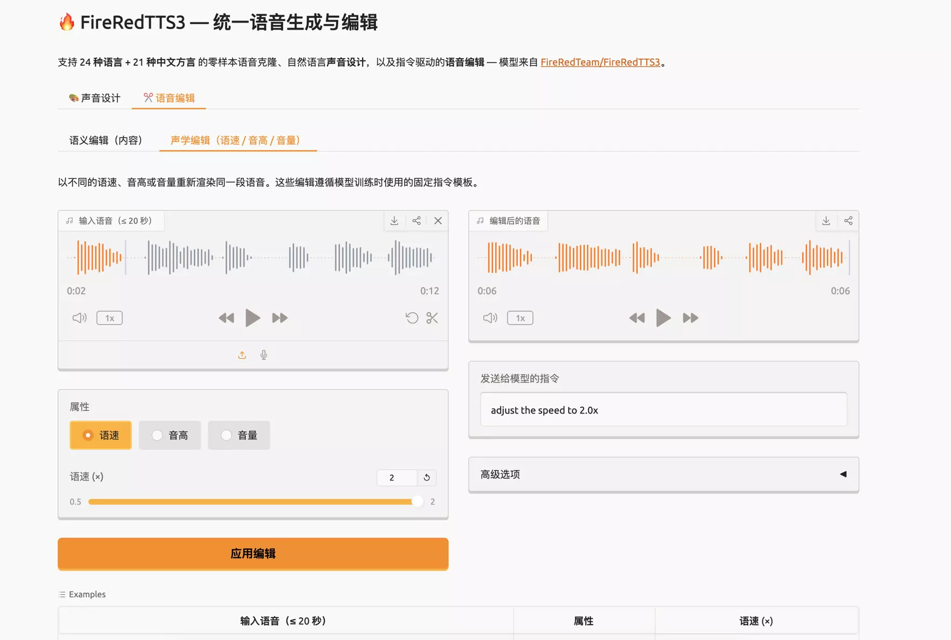Record from microphone icon
This screenshot has width=951, height=640.
264,355
